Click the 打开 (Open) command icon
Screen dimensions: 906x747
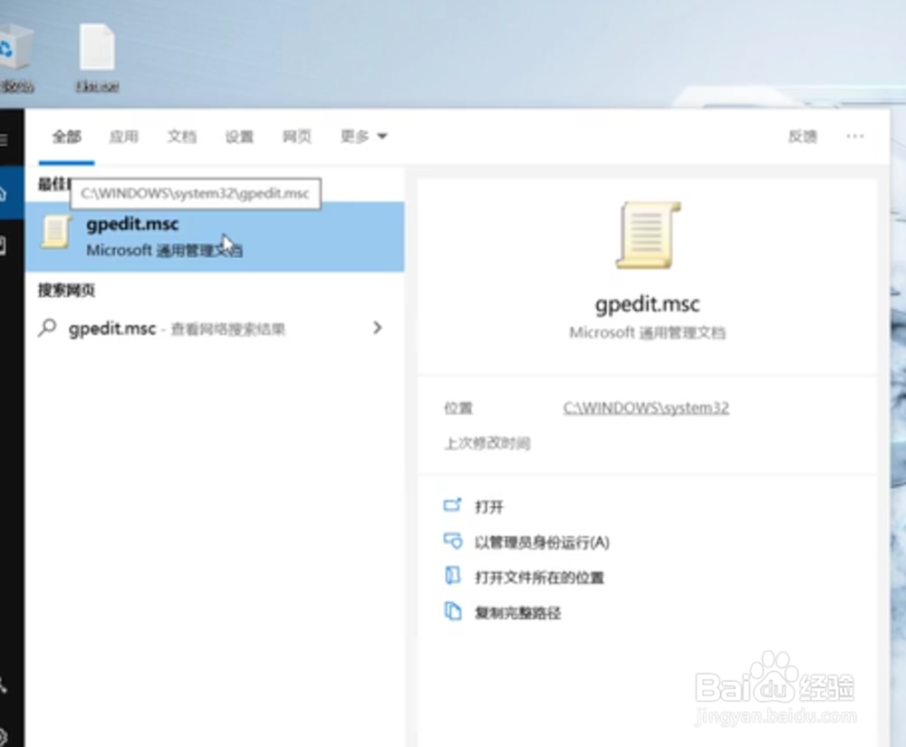[453, 506]
